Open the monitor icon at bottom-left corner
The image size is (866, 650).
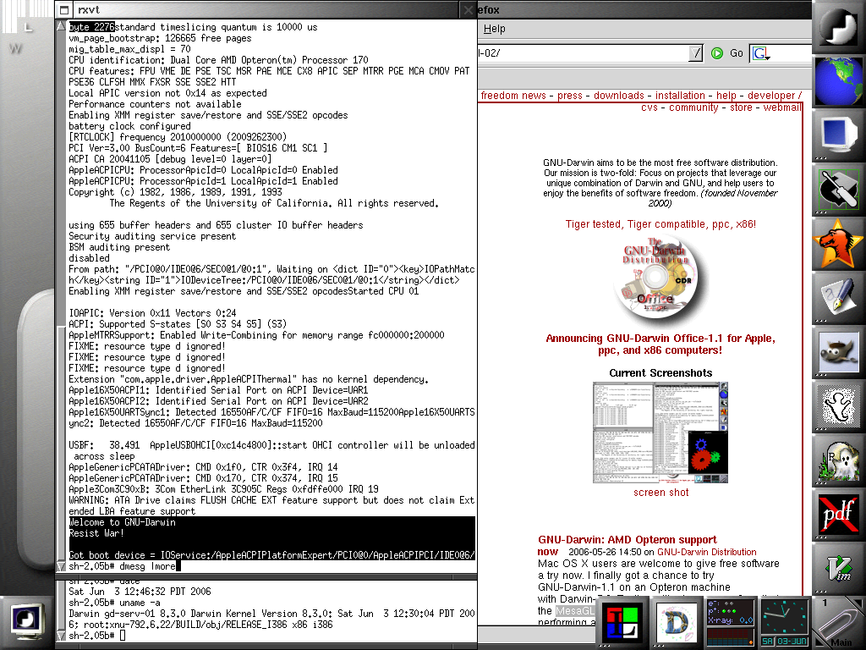tap(27, 622)
